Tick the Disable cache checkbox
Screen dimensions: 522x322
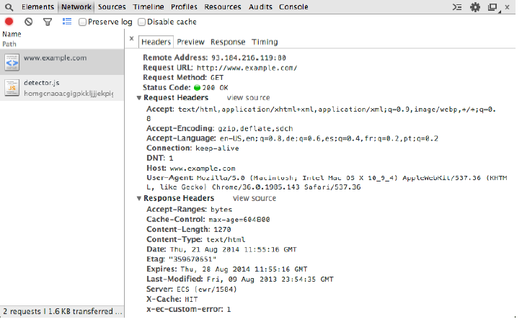tap(142, 22)
